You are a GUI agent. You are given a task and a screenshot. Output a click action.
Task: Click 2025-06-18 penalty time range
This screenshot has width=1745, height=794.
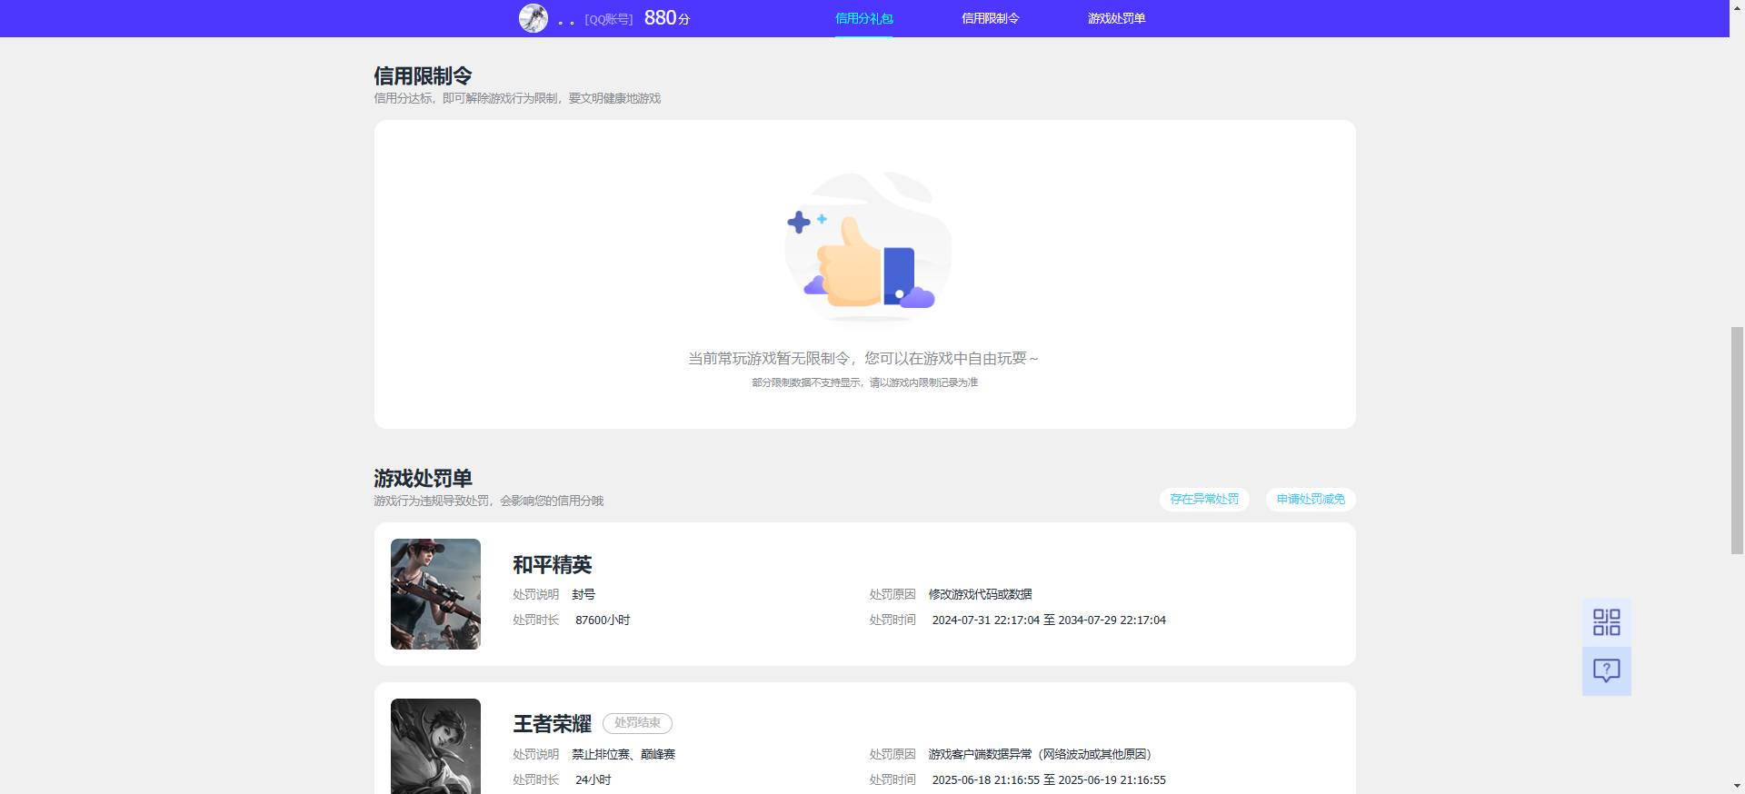1049,779
